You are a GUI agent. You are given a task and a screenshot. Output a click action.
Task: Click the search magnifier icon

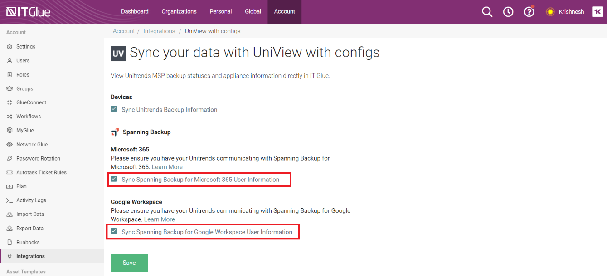pyautogui.click(x=487, y=12)
